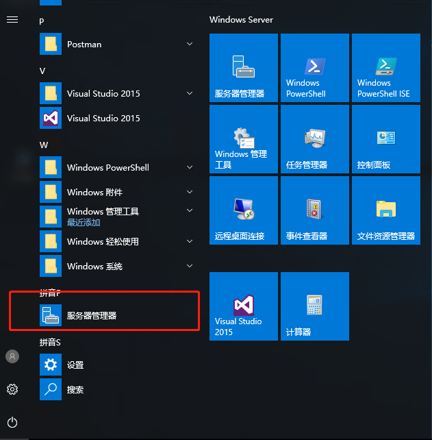Click the 拼音S group header
The image size is (432, 440).
point(50,343)
